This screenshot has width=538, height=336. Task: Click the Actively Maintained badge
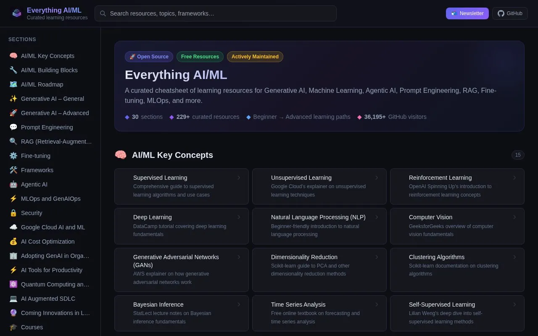pyautogui.click(x=255, y=57)
